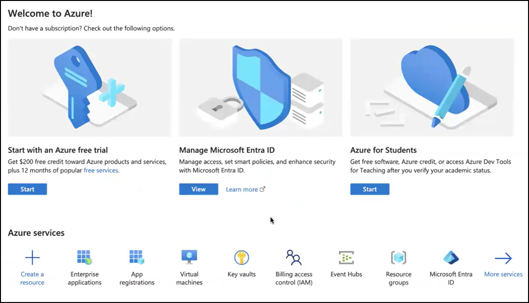Click the Enterprise applications label text

(84, 278)
